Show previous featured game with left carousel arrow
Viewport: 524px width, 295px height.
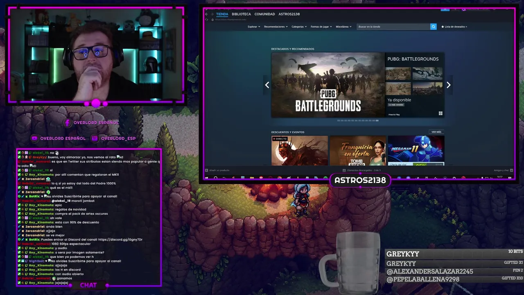267,85
